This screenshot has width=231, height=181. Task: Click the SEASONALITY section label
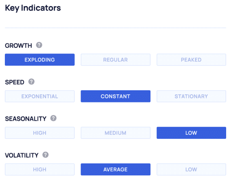point(25,119)
